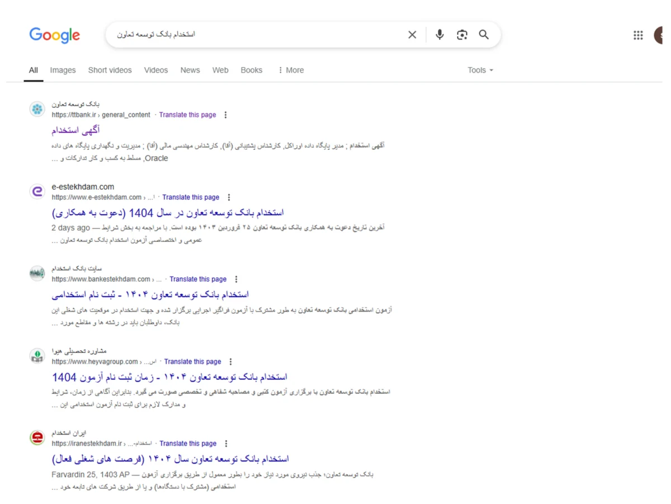671x504 pixels.
Task: Open the account profile avatar
Action: pos(658,35)
